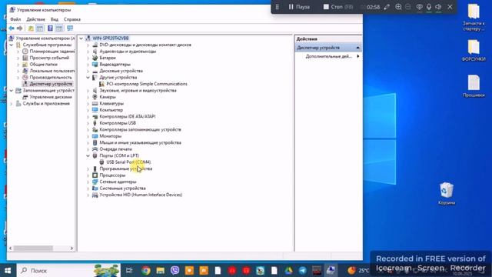
Task: Toggle system sound speaker in recorder bar
Action: [438, 7]
